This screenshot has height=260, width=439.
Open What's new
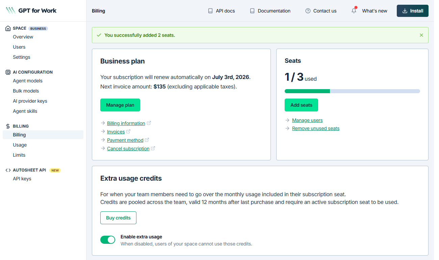click(375, 11)
